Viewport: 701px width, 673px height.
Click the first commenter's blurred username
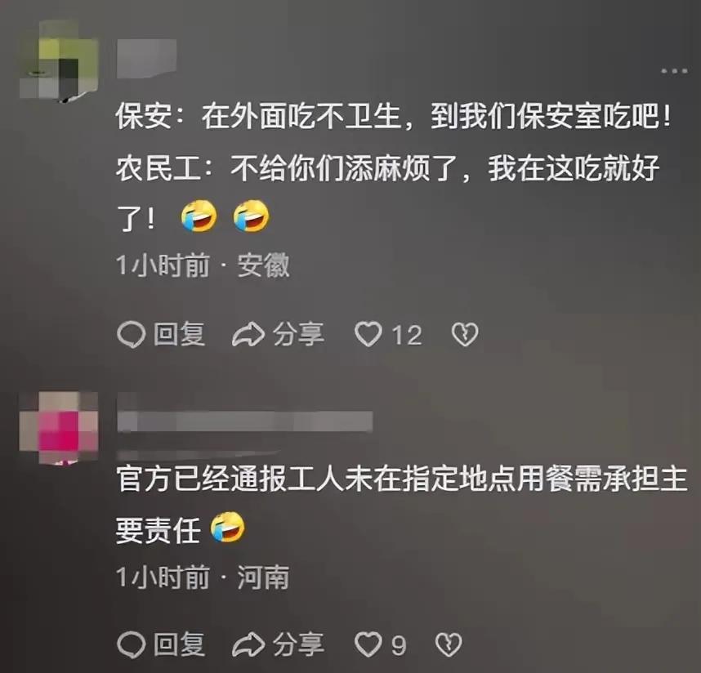point(146,59)
